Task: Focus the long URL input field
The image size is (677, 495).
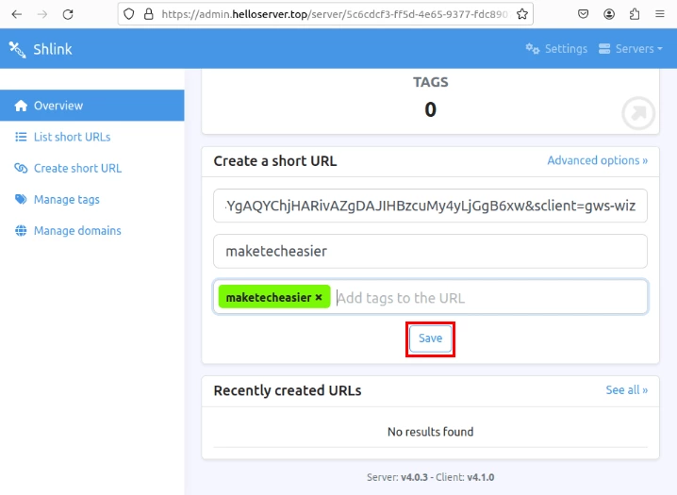Action: (x=431, y=206)
